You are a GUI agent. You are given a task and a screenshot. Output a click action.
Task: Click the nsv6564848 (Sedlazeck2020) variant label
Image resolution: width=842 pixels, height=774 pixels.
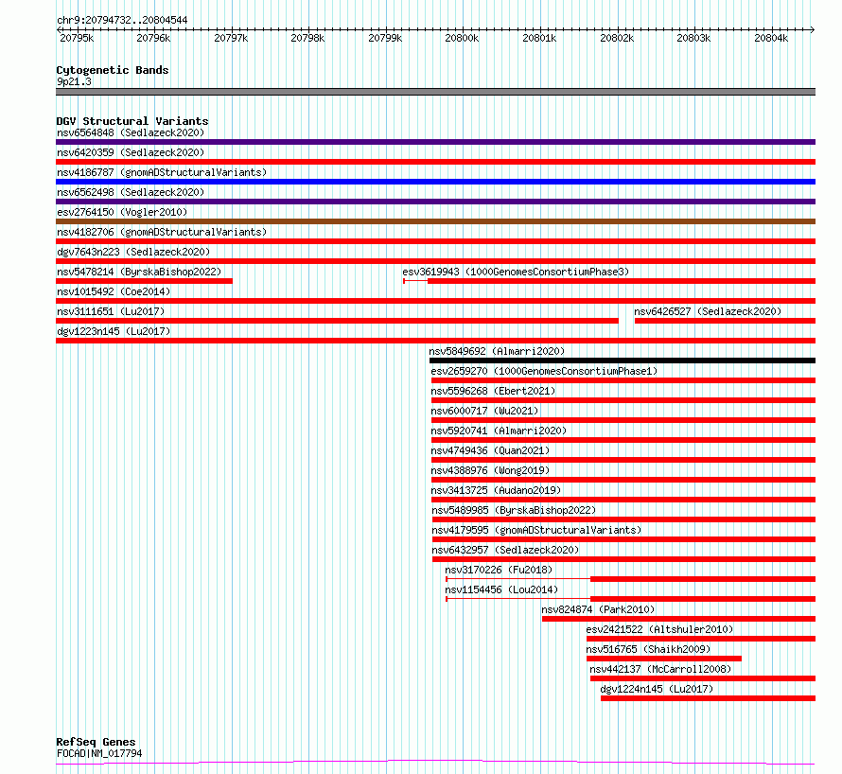tap(131, 132)
